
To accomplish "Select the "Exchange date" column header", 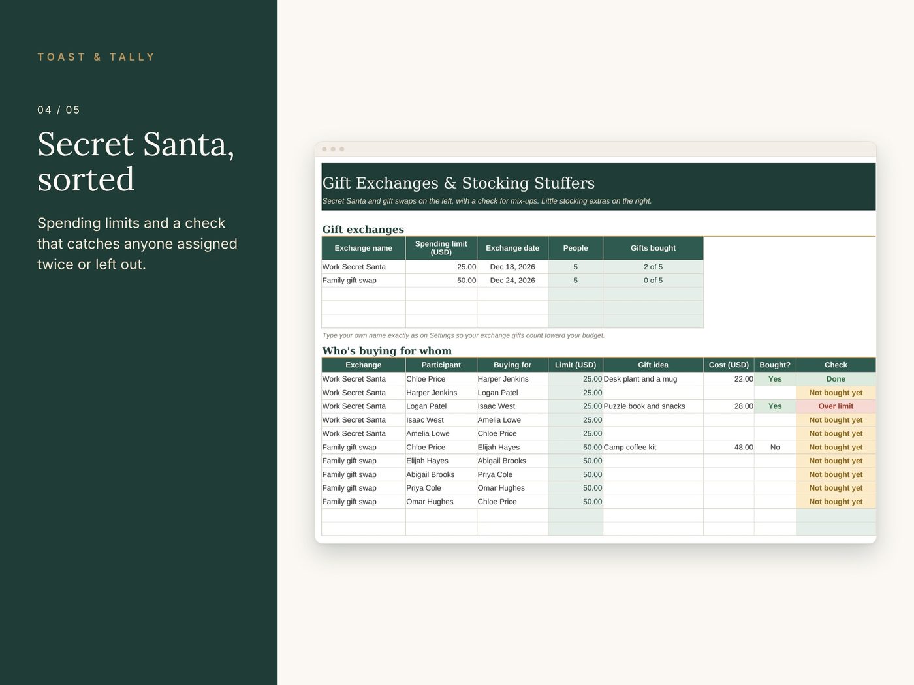I will tap(512, 248).
